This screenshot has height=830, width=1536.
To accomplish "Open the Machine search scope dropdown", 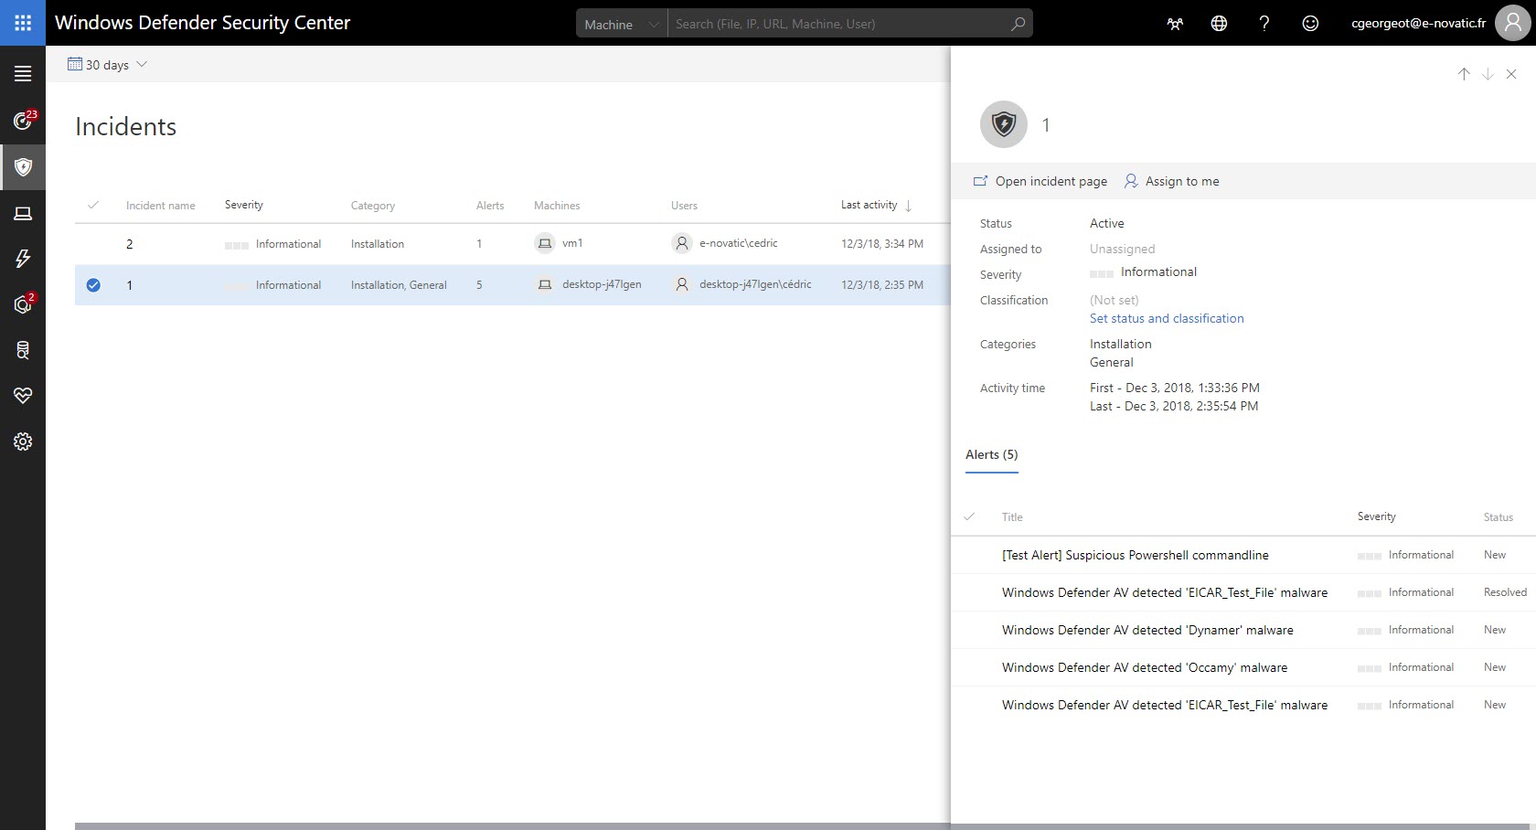I will coord(622,24).
